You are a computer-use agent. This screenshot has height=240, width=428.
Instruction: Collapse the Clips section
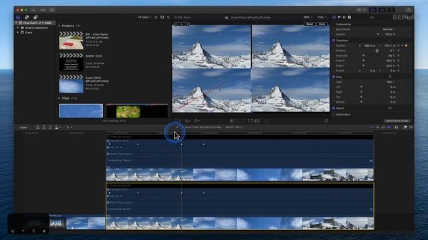pos(60,98)
